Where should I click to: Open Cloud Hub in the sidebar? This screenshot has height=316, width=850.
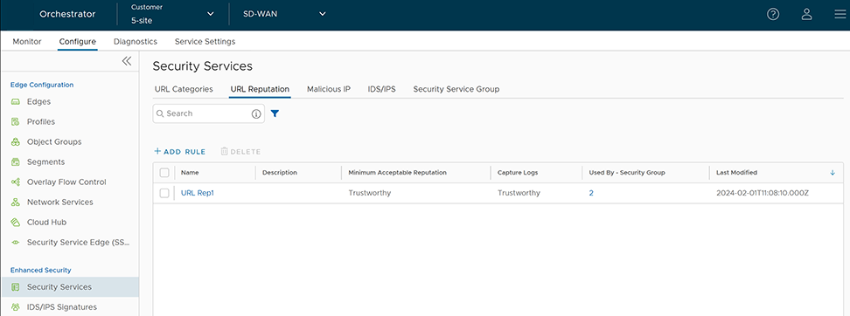coord(46,223)
